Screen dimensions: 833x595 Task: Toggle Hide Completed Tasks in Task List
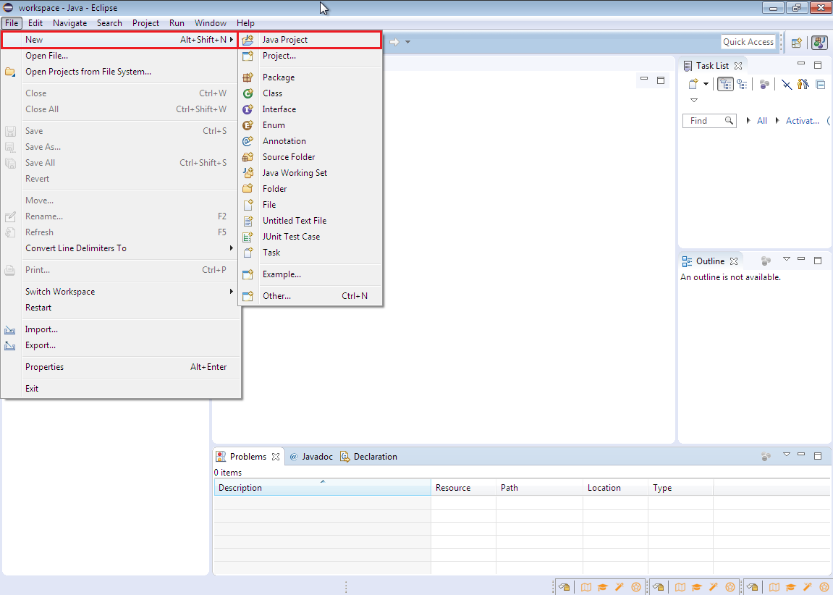787,84
